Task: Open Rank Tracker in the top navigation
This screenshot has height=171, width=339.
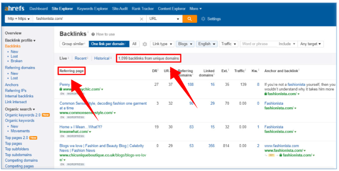Action: [142, 9]
